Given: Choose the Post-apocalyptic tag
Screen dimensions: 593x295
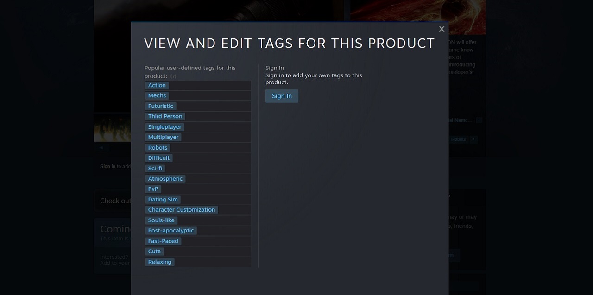Looking at the screenshot, I should click(x=171, y=231).
